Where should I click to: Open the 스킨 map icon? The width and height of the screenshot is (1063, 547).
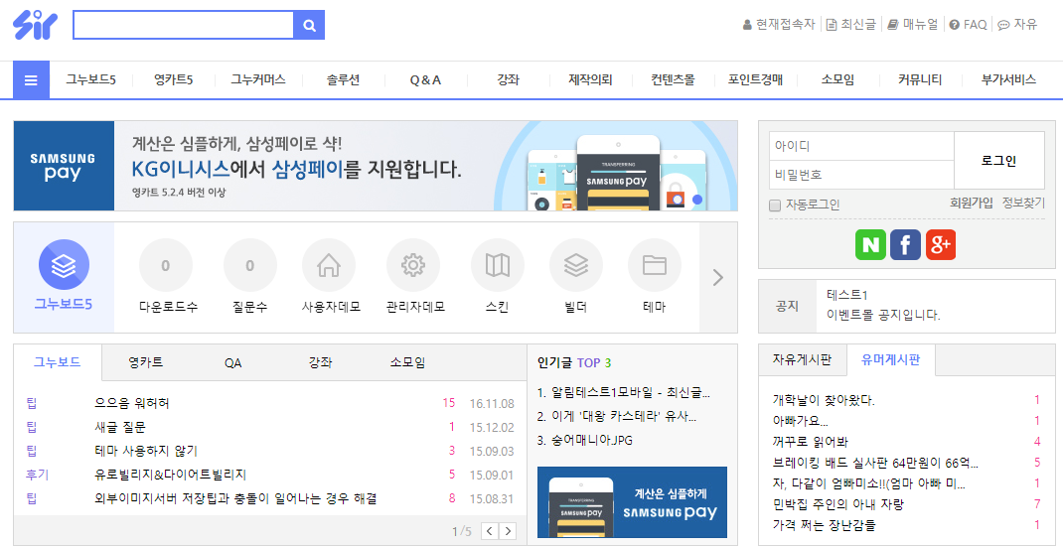pos(498,266)
